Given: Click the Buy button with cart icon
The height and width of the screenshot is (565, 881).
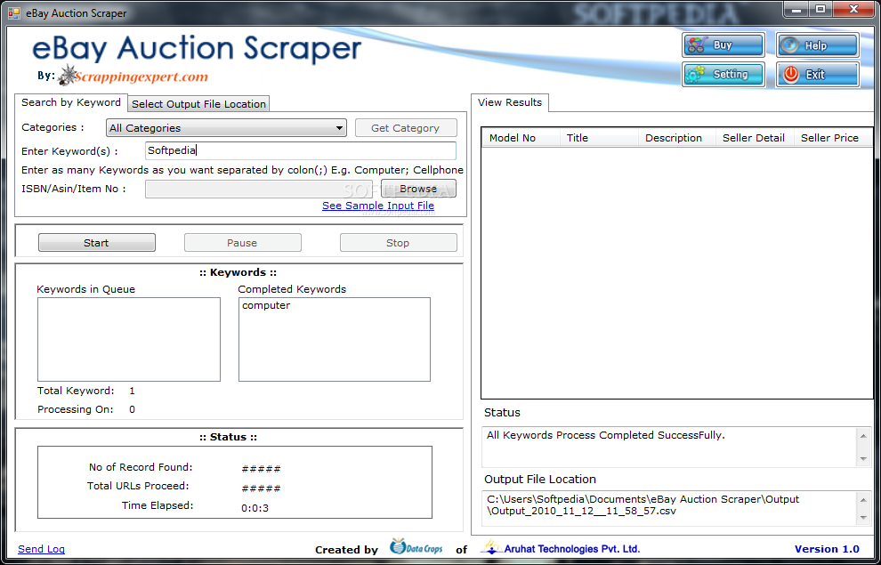Looking at the screenshot, I should click(723, 44).
